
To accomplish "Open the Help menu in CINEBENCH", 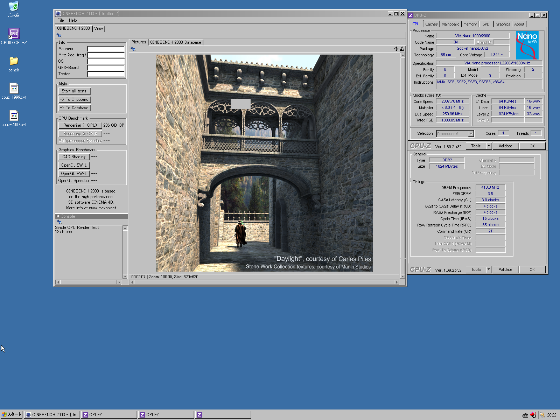I will click(x=73, y=20).
